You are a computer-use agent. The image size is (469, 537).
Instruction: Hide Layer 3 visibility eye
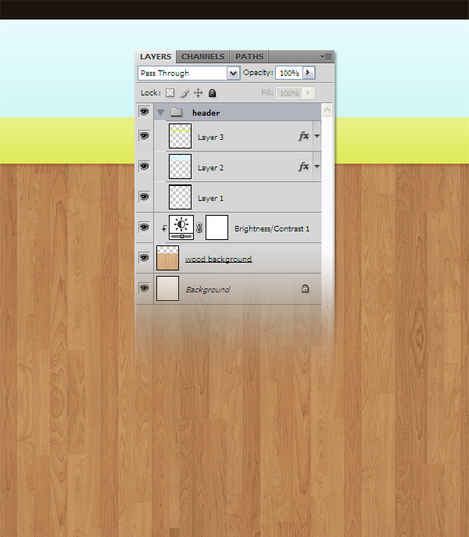tap(145, 136)
